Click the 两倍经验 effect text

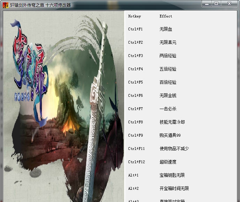(x=168, y=56)
